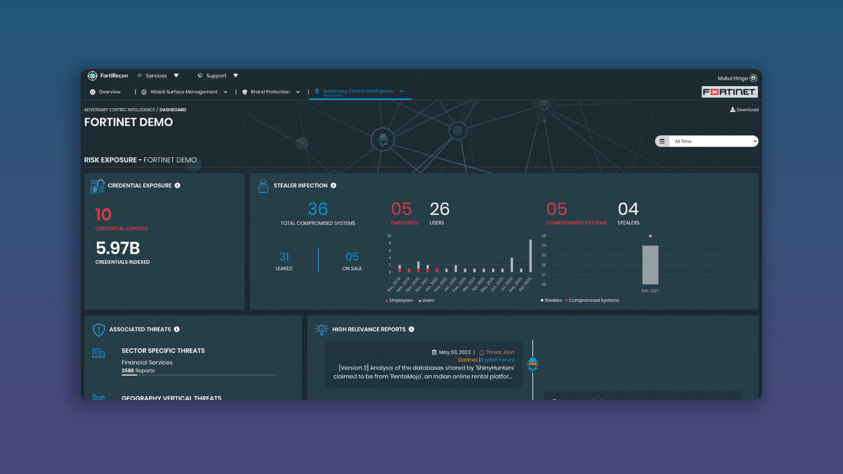Click the 05 Employees count
The height and width of the screenshot is (474, 843).
click(402, 209)
